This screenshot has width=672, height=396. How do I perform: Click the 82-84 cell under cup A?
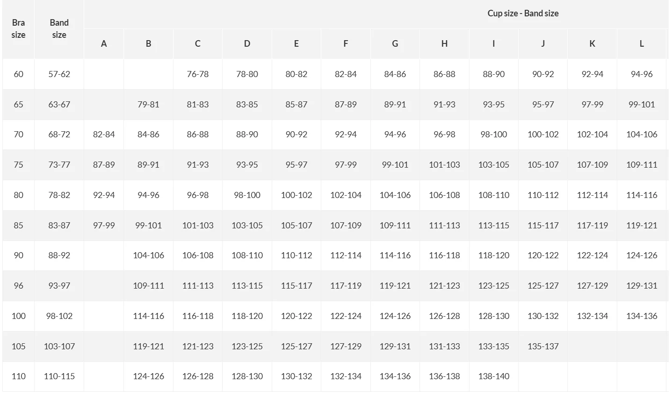(x=104, y=134)
